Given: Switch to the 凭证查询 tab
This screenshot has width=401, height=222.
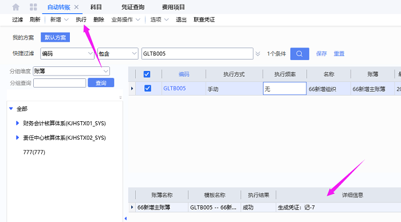Looking at the screenshot, I should [133, 7].
